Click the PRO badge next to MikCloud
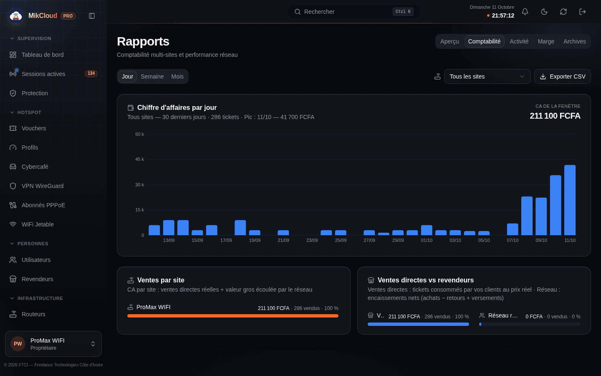Screen dimensions: 601x376 pyautogui.click(x=68, y=16)
